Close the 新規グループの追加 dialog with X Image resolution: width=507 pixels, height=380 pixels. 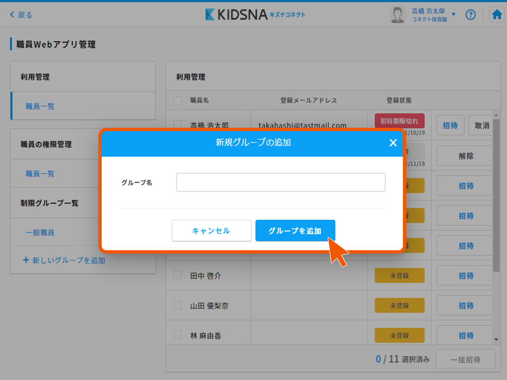[x=393, y=142]
